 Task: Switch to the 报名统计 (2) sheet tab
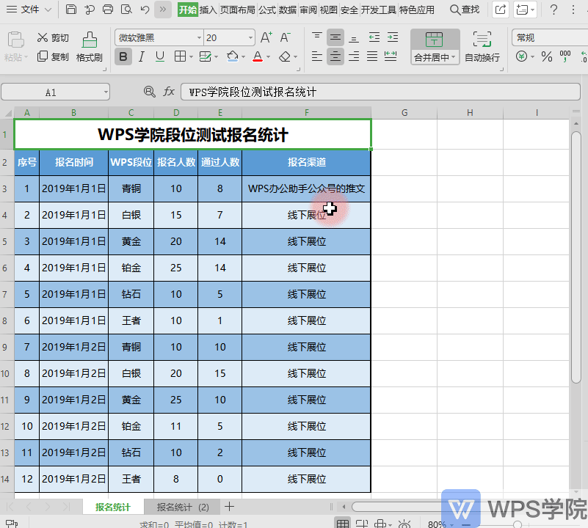(183, 507)
